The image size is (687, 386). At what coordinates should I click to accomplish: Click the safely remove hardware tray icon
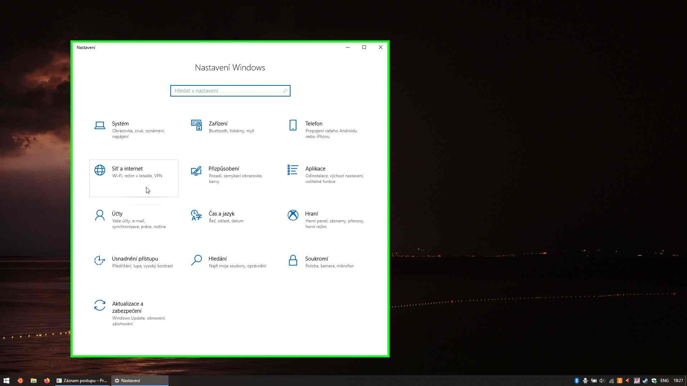tap(585, 381)
